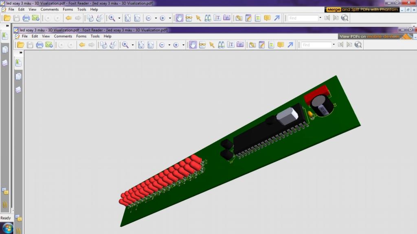This screenshot has width=417, height=234.
Task: Click 'View PDFs on mobile devices' banner
Action: (375, 36)
